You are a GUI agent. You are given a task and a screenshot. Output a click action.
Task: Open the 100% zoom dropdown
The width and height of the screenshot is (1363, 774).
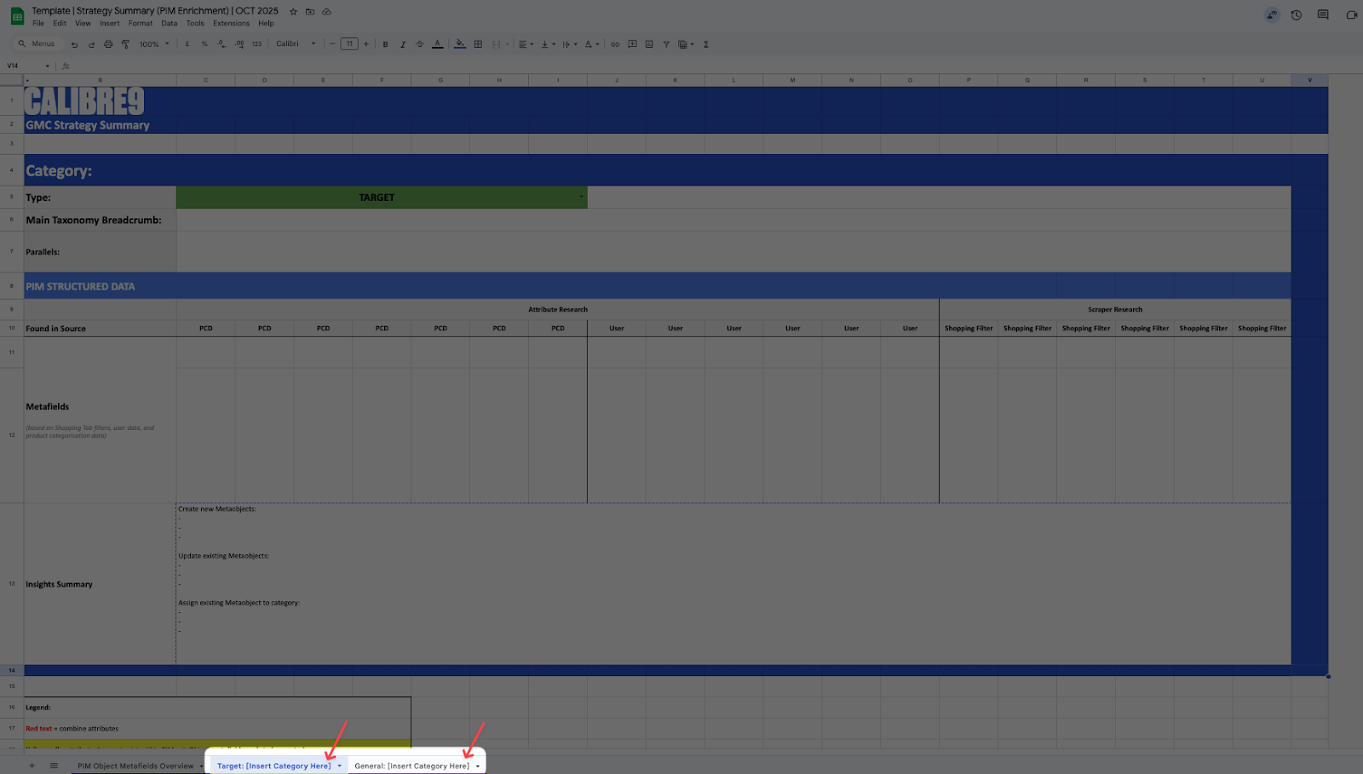click(x=154, y=44)
